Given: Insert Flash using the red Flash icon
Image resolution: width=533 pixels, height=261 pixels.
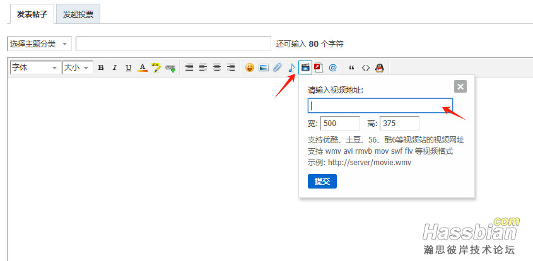Looking at the screenshot, I should tap(319, 67).
